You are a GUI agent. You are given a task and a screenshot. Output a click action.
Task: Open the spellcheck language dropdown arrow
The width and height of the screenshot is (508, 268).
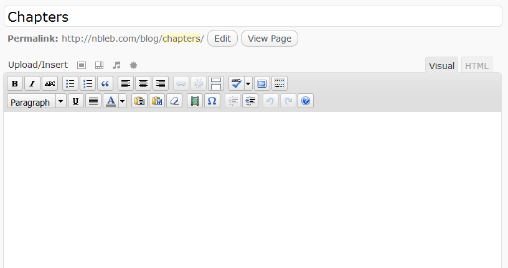(248, 84)
